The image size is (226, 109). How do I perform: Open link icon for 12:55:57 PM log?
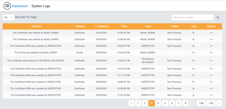tap(193, 46)
